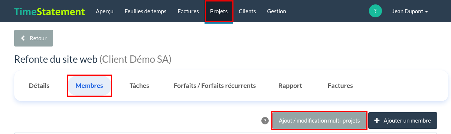
Task: Open the Factures navigation item
Action: 188,11
